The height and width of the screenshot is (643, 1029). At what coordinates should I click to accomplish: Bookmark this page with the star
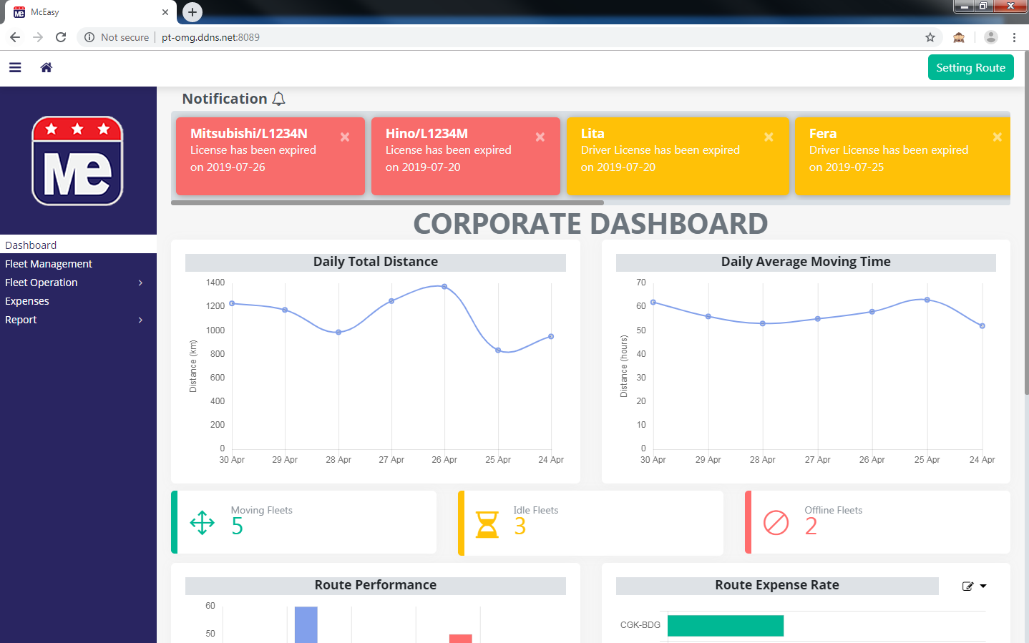click(930, 37)
